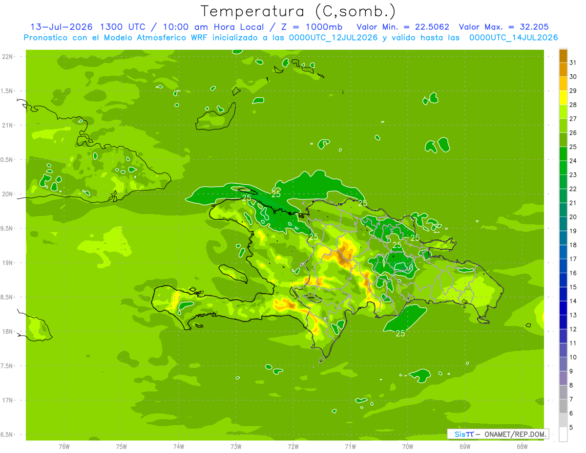Click the "72W" longitude label

[x=293, y=447]
